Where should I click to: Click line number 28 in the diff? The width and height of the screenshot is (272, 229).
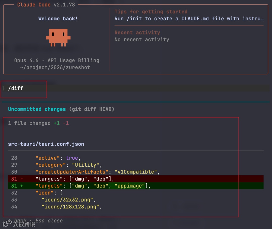click(14, 158)
